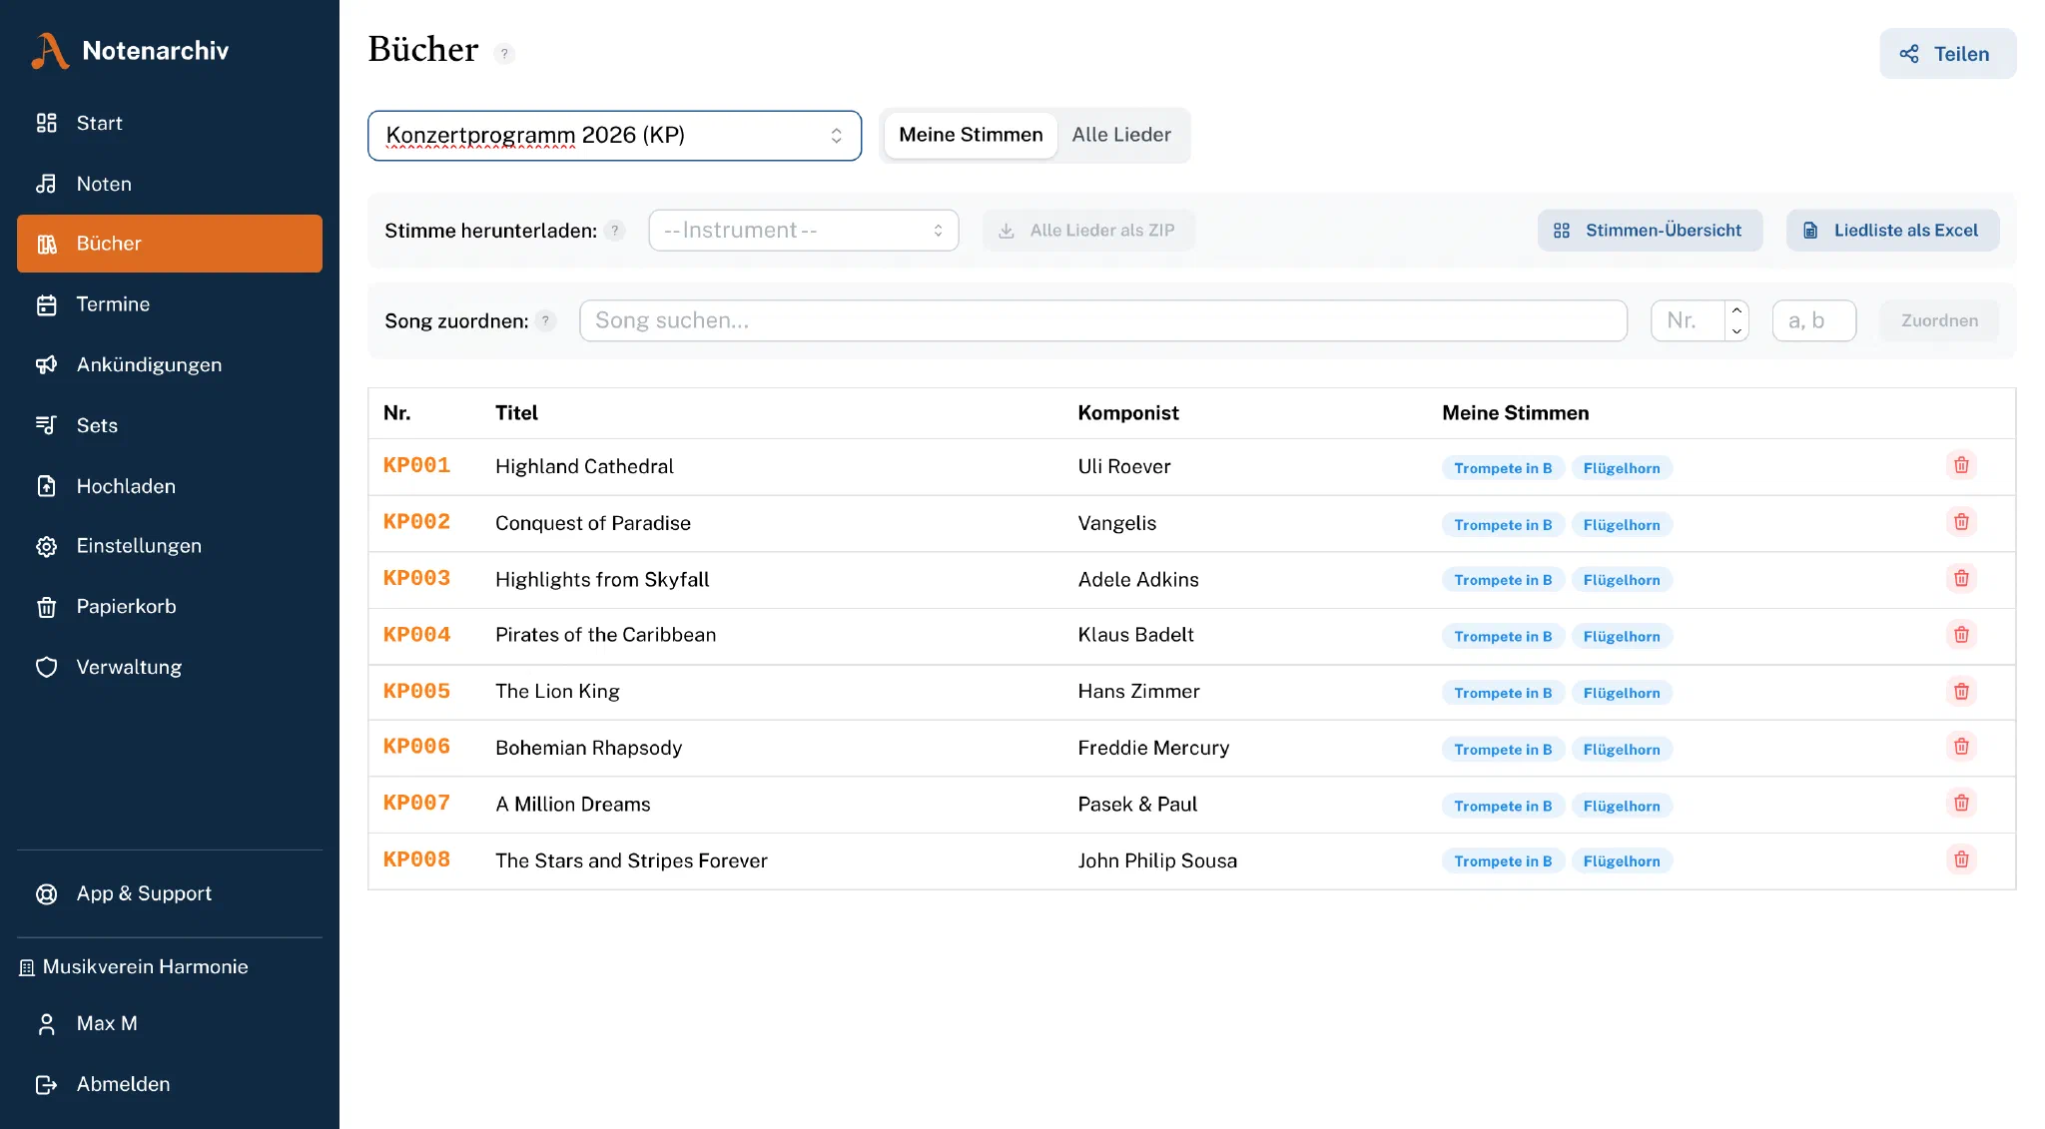Click the Stimmen-Übersicht button

click(x=1650, y=231)
